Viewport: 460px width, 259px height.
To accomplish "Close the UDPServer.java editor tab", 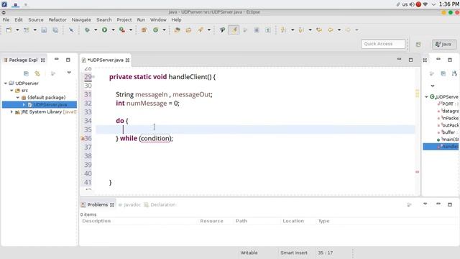I will pos(128,60).
